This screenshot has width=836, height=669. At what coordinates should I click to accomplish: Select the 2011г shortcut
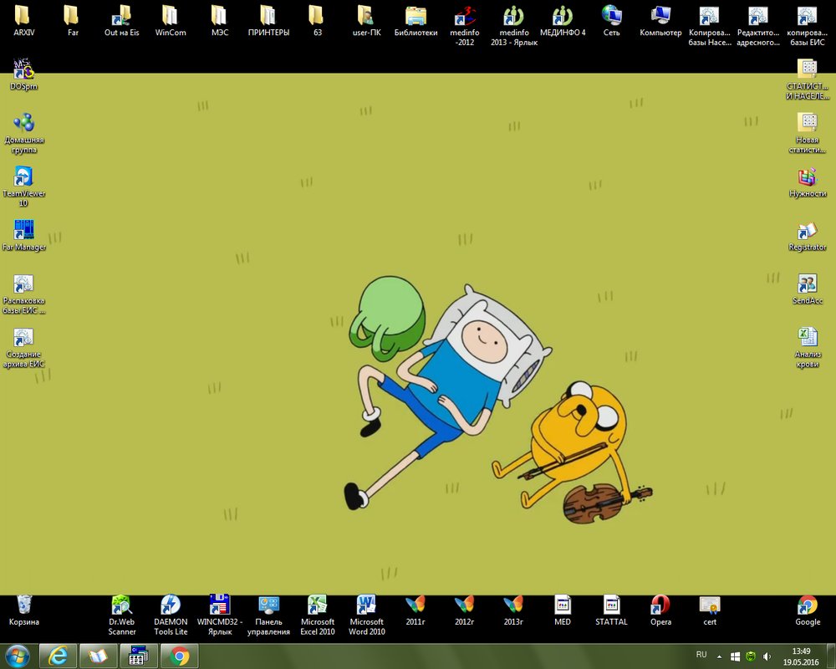click(x=415, y=610)
